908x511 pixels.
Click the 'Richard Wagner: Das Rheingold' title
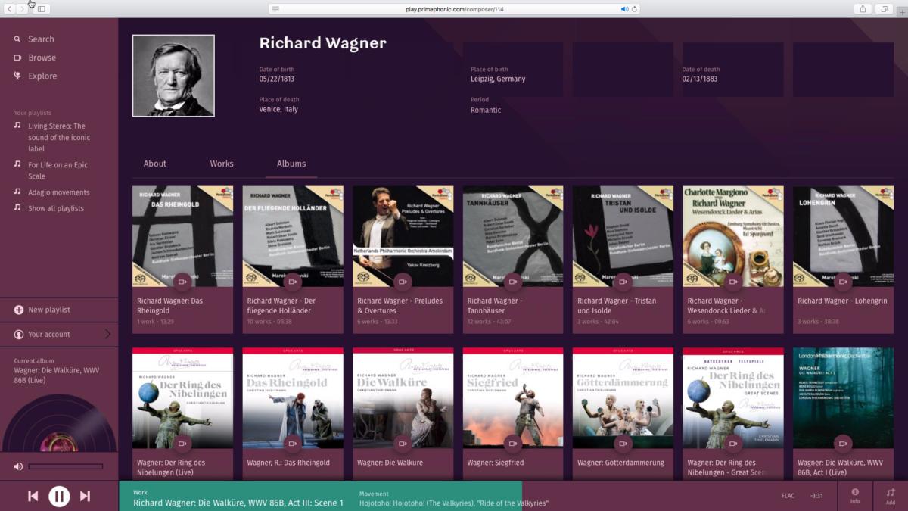pyautogui.click(x=170, y=306)
